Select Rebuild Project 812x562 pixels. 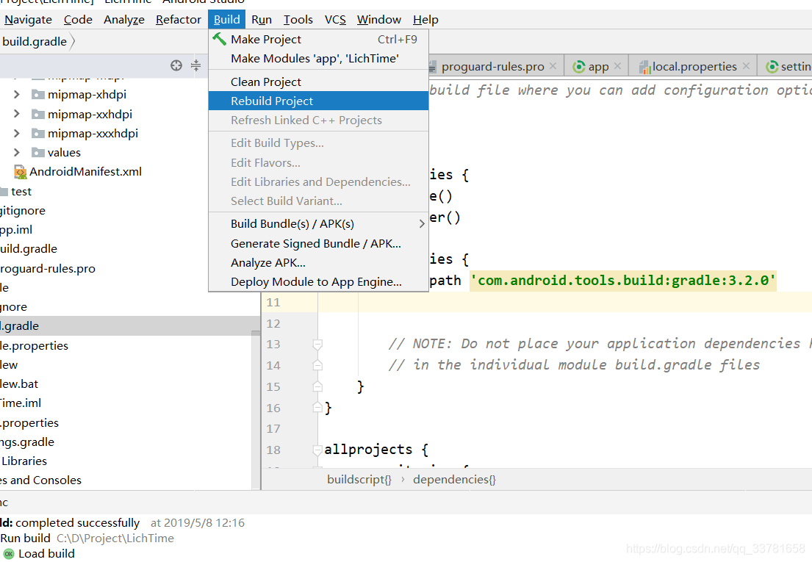click(x=318, y=101)
